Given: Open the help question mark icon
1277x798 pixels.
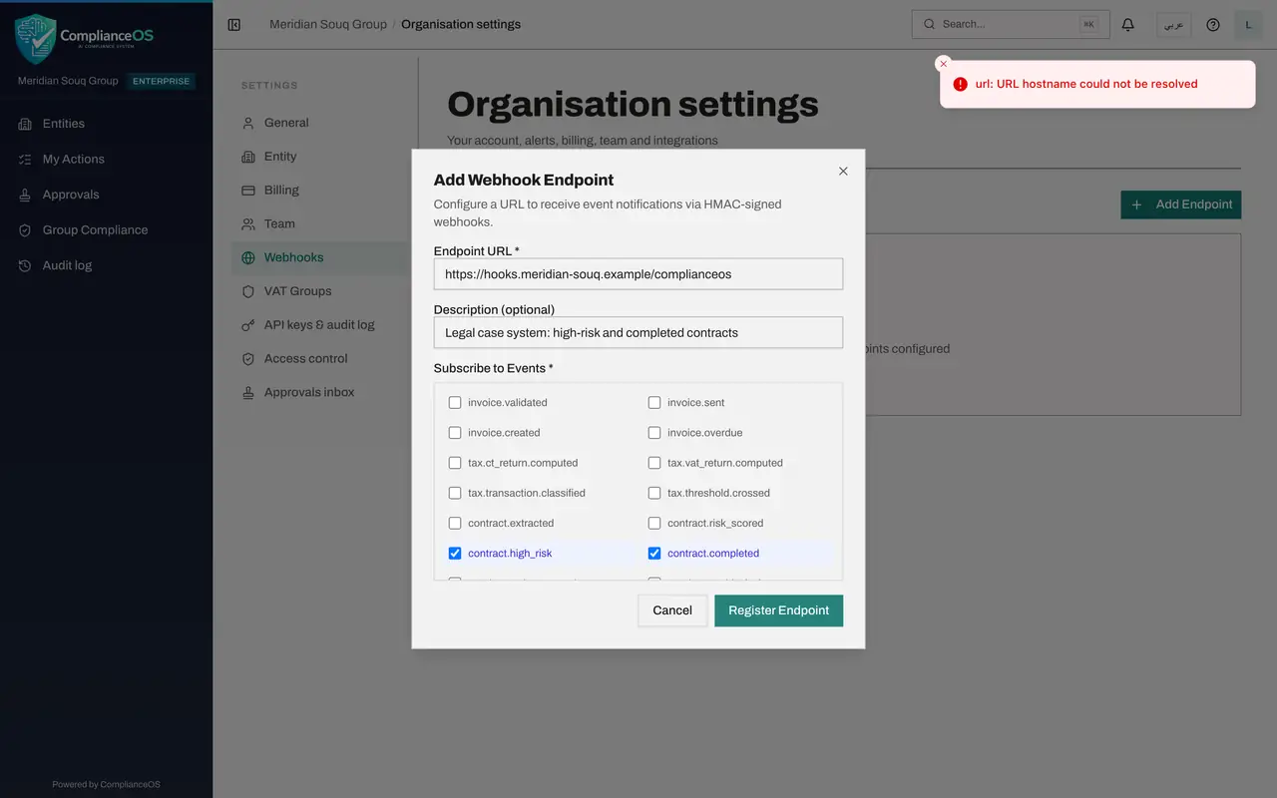Looking at the screenshot, I should pos(1213,24).
